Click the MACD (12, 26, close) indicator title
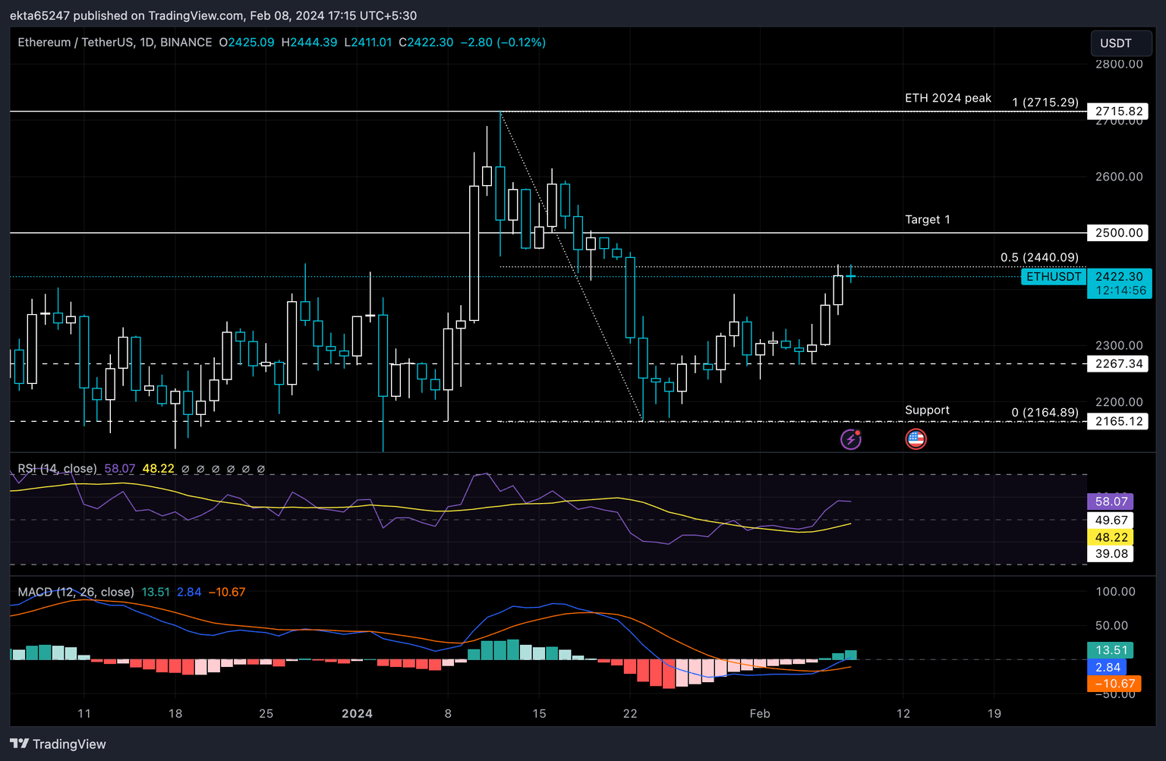Image resolution: width=1166 pixels, height=761 pixels. (x=76, y=592)
